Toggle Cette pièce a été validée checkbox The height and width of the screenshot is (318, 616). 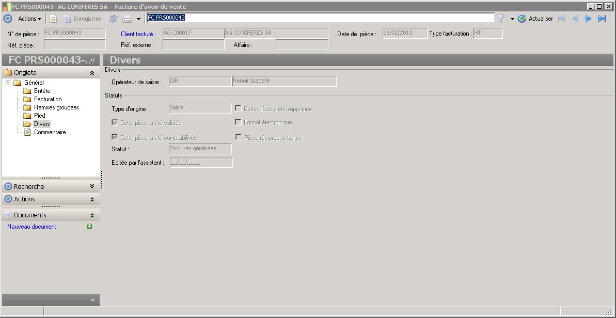tap(115, 122)
